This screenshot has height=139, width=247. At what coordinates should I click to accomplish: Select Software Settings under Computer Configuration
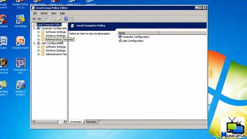click(x=56, y=32)
